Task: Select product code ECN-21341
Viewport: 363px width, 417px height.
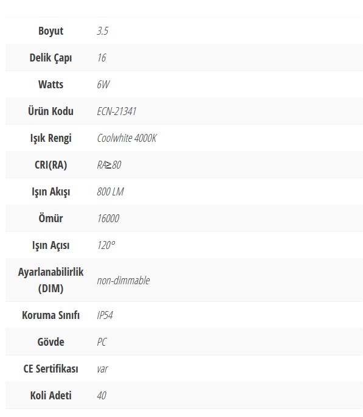Action: (x=117, y=111)
